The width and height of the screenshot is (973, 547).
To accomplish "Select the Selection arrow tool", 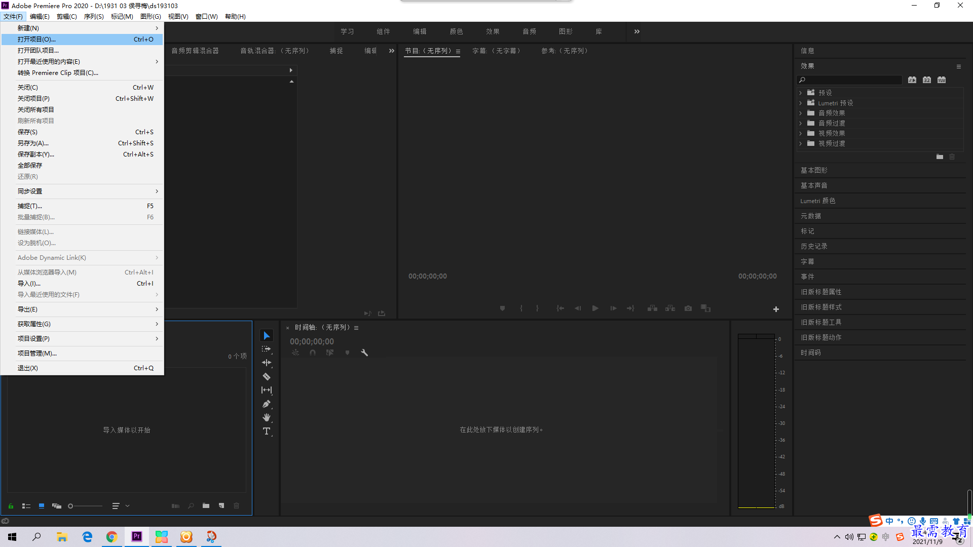I will 267,336.
